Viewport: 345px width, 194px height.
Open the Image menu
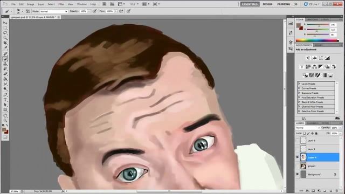pyautogui.click(x=31, y=4)
